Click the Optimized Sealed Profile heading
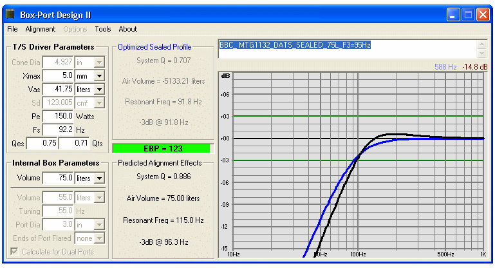The height and width of the screenshot is (268, 495). pos(154,47)
